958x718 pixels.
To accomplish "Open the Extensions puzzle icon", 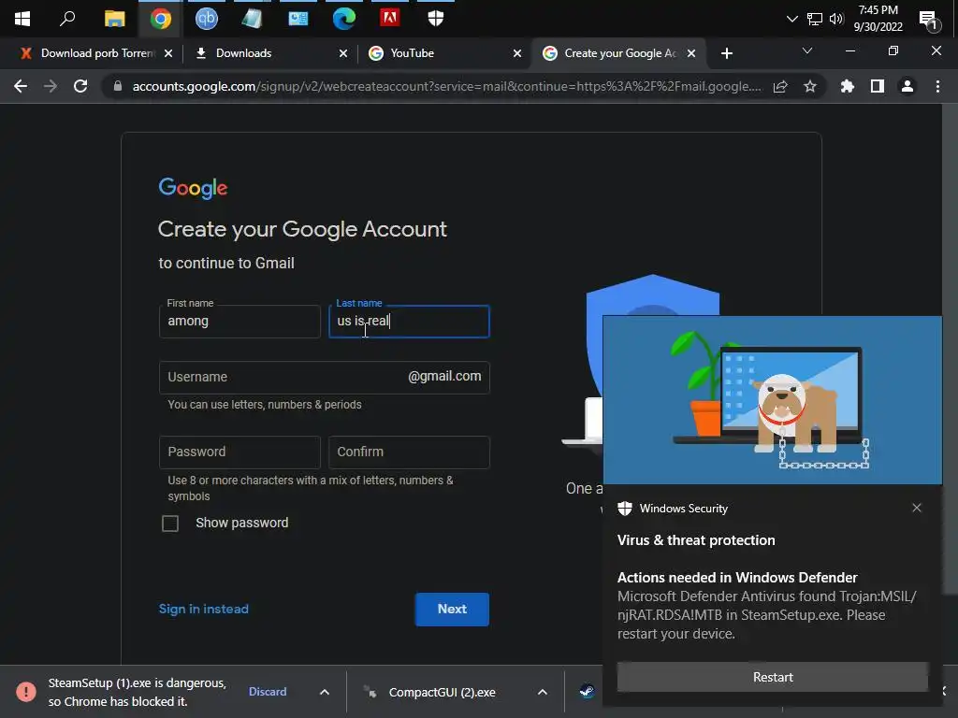I will click(x=847, y=87).
